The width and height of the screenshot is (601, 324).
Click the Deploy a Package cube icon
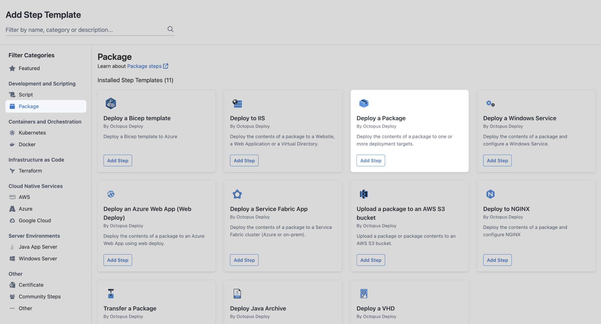point(364,103)
